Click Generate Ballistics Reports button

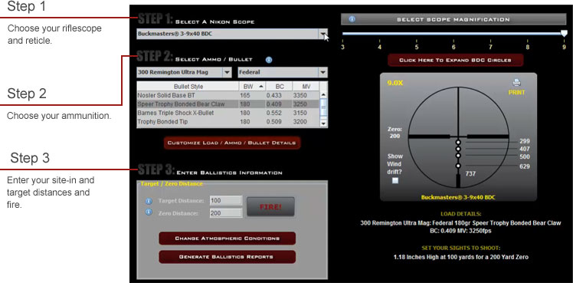pos(227,257)
